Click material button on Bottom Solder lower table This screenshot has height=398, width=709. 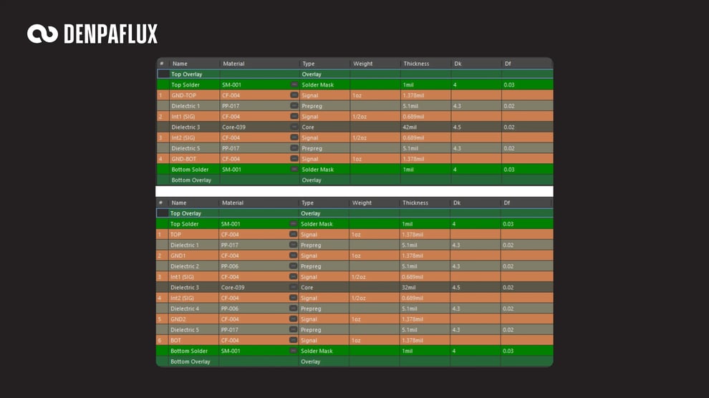[293, 351]
